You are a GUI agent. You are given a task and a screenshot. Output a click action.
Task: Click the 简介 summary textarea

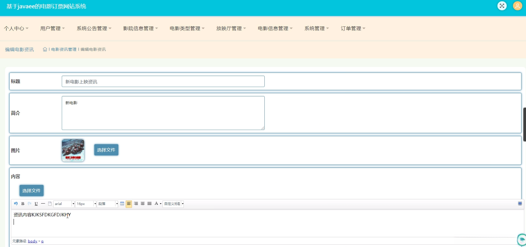coord(163,113)
